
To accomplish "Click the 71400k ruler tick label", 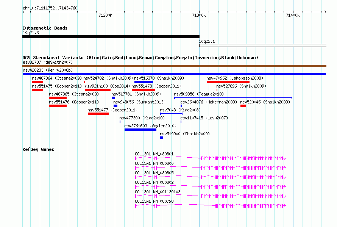I will tap(293, 15).
